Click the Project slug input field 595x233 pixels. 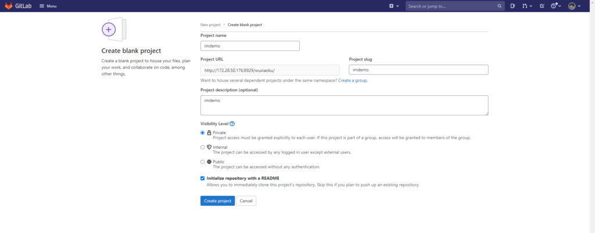click(418, 70)
